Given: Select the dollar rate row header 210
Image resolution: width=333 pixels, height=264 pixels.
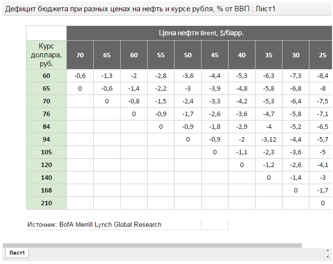Looking at the screenshot, I should point(46,203).
